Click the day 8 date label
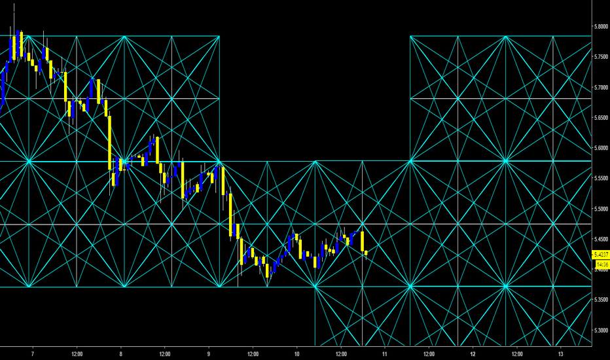610x360 pixels. click(120, 353)
